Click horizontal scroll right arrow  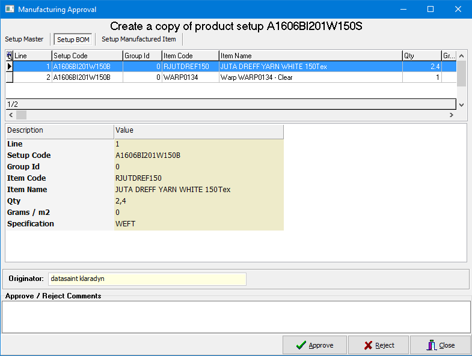coord(451,115)
